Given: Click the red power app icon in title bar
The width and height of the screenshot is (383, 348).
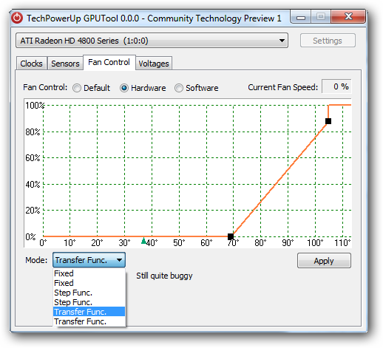Looking at the screenshot, I should coord(17,18).
